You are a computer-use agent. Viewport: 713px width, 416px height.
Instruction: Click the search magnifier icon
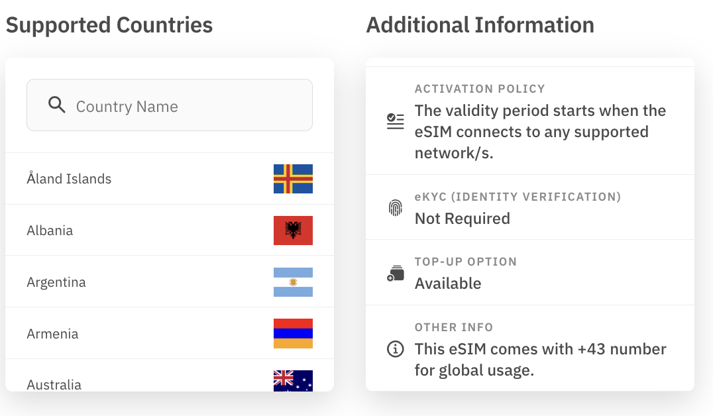(x=57, y=105)
